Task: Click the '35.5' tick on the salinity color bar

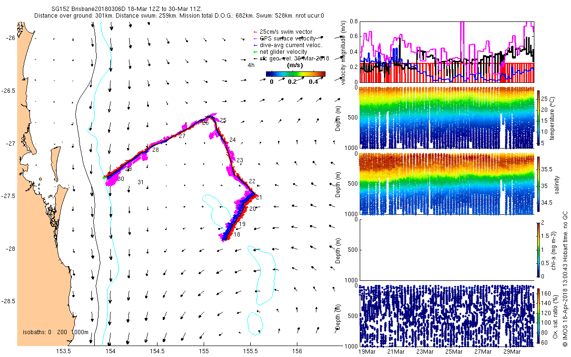Action: (x=547, y=169)
